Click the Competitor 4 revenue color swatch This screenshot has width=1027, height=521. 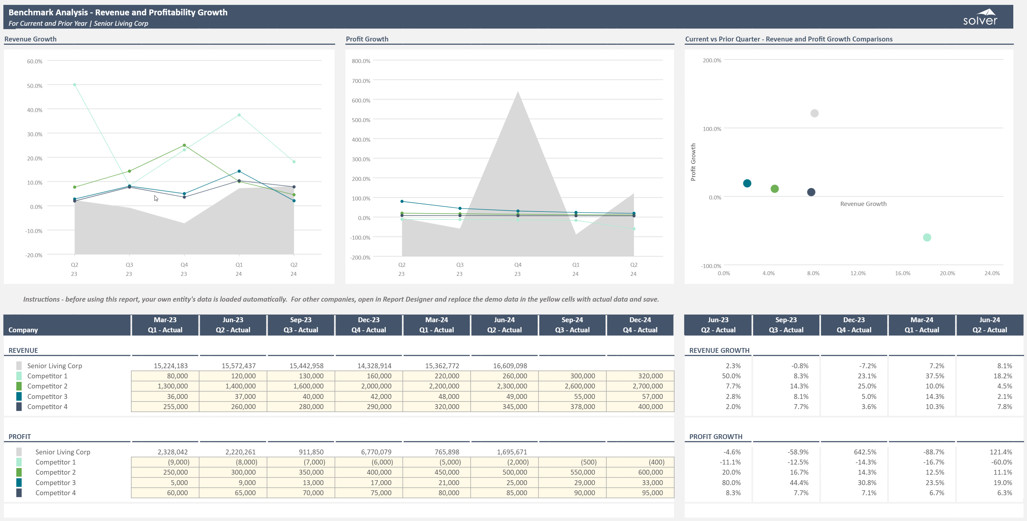click(x=19, y=407)
